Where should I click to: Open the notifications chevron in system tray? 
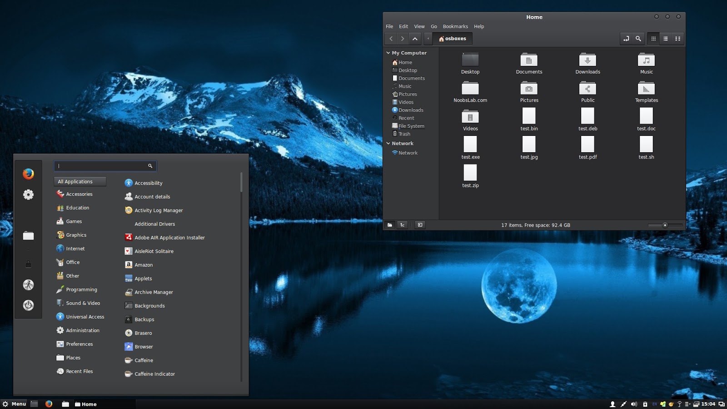(687, 404)
